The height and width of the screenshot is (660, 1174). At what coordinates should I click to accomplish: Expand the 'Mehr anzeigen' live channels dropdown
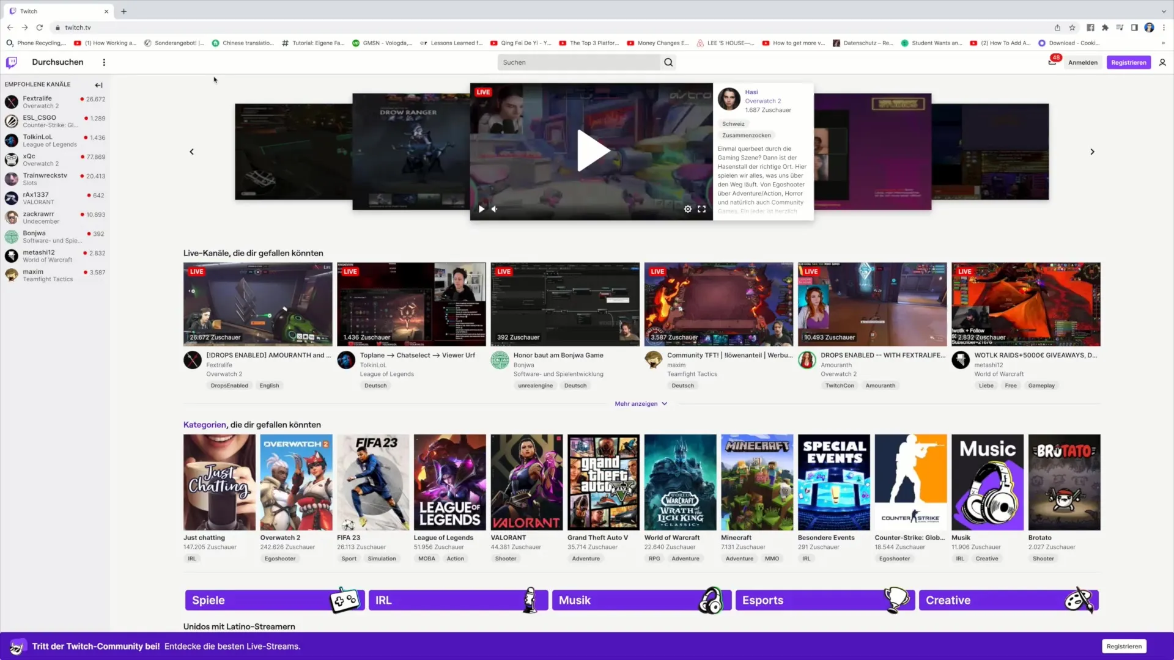tap(641, 403)
